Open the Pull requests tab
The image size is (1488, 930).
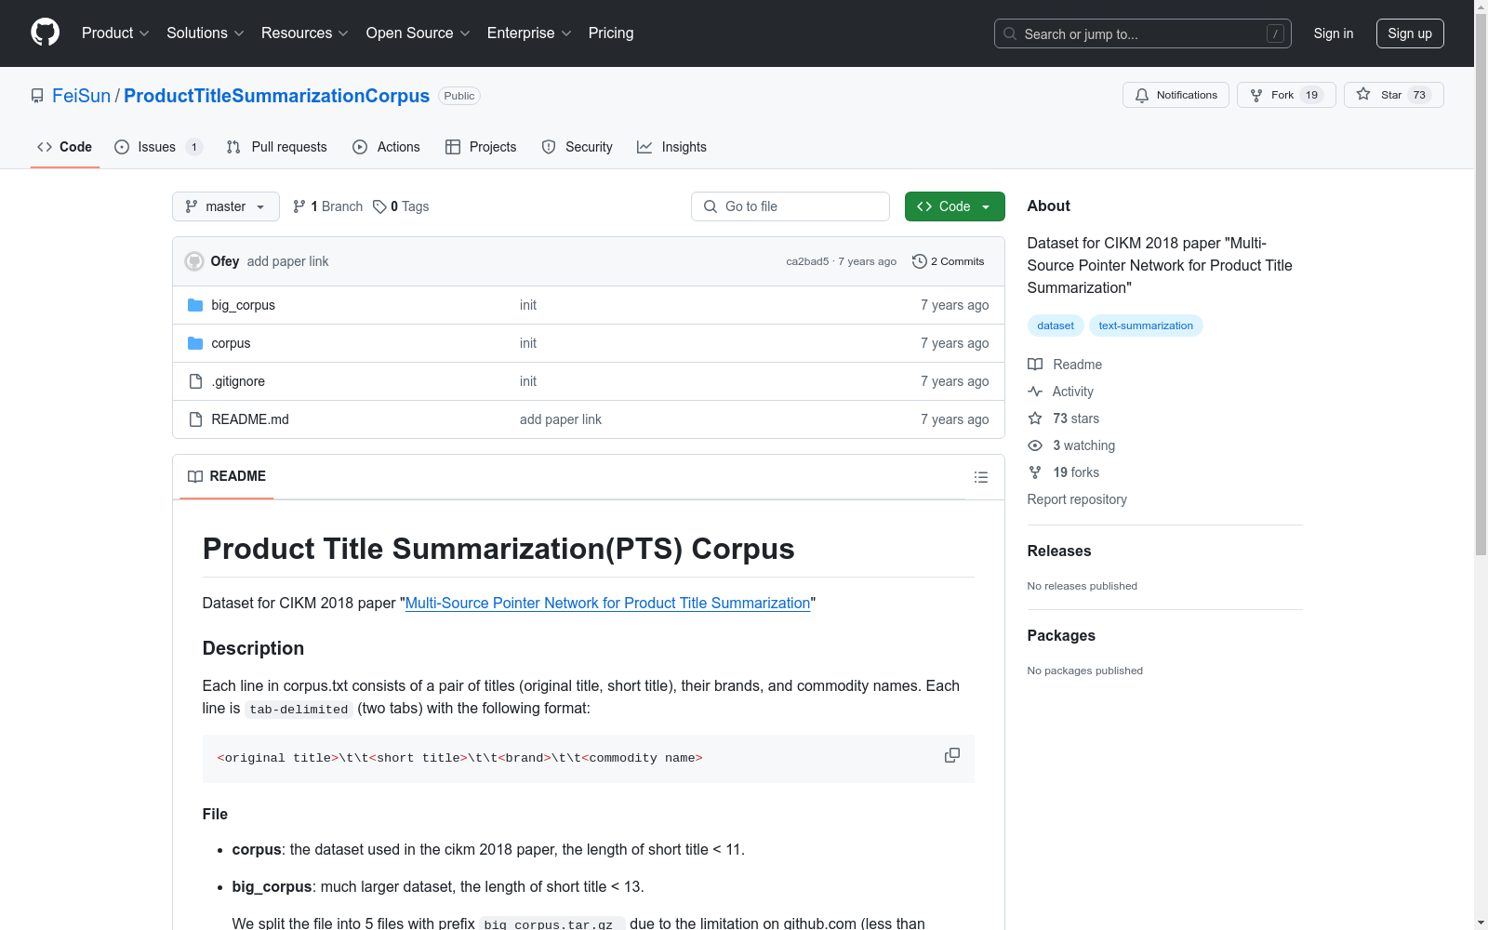[277, 147]
